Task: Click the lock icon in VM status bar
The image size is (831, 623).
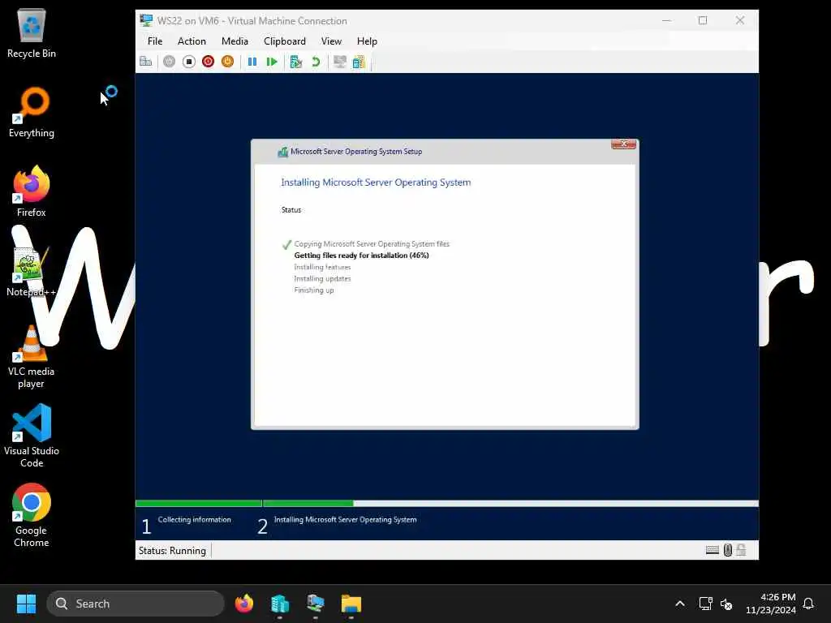Action: [x=742, y=550]
